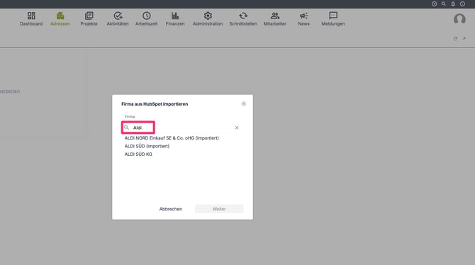This screenshot has height=265, width=475.
Task: Click the magnifier icon in Firma field
Action: tap(127, 128)
